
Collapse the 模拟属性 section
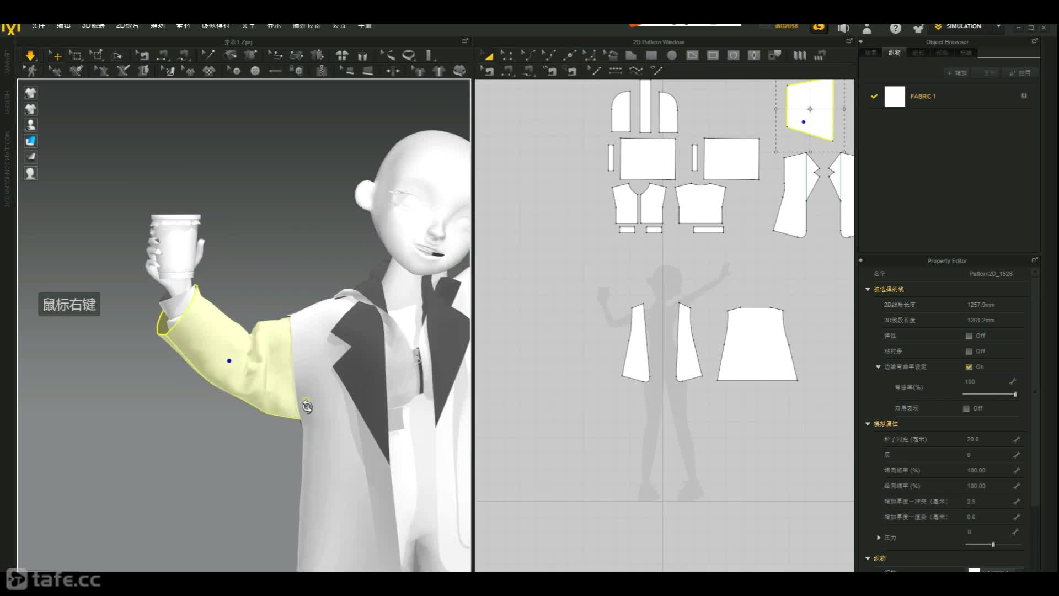[x=868, y=424]
